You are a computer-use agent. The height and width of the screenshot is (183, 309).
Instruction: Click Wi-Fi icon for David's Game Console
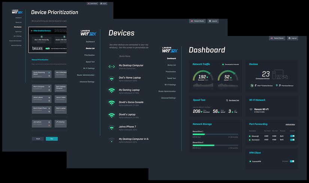tap(112, 103)
